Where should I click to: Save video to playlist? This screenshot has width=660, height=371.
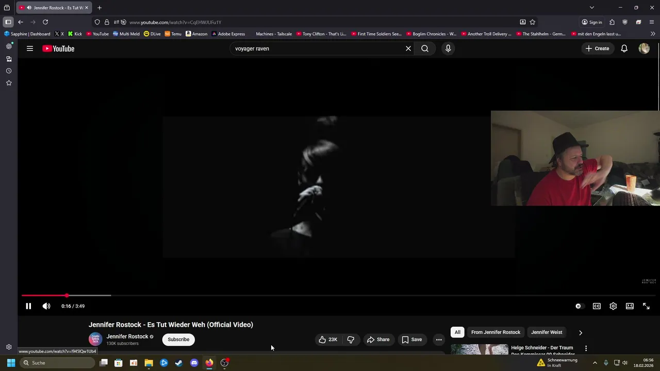click(412, 340)
